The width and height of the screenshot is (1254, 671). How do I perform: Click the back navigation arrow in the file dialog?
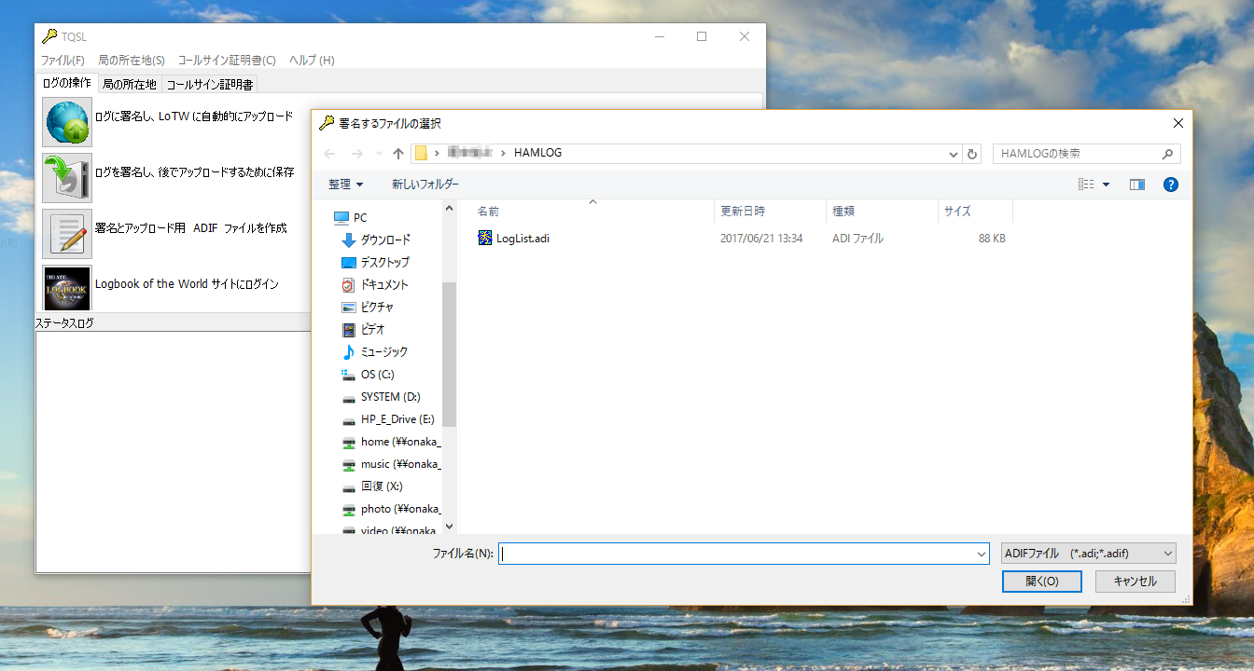tap(328, 153)
